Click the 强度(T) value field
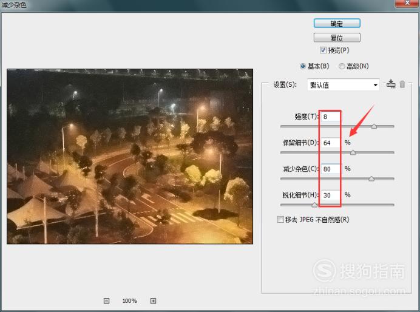 [x=330, y=117]
